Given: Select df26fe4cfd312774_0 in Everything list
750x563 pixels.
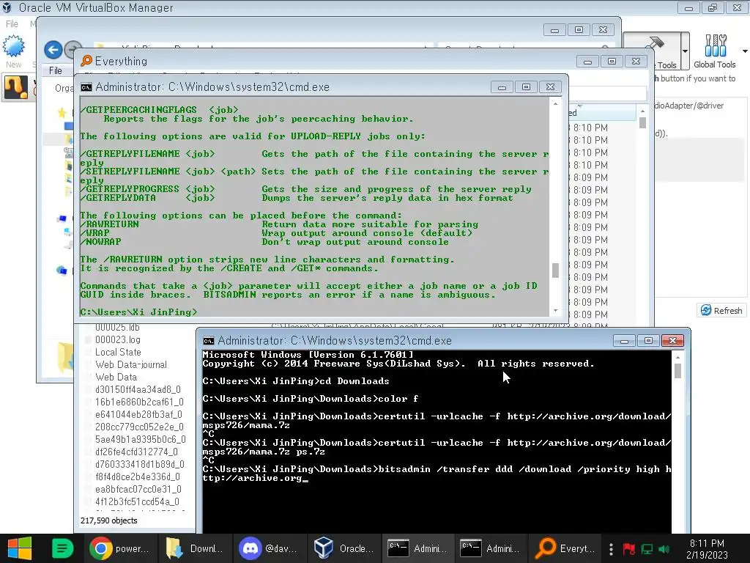Looking at the screenshot, I should tap(136, 452).
